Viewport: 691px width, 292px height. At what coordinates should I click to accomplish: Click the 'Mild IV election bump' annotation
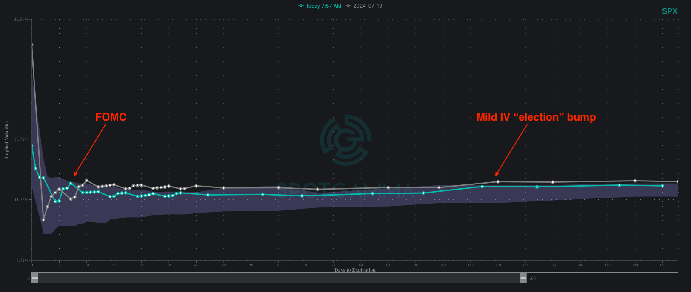536,117
